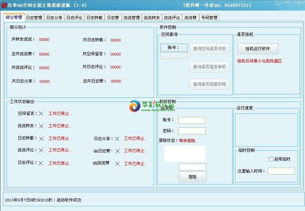Click the 登陆 button
The width and height of the screenshot is (305, 211).
tap(192, 177)
